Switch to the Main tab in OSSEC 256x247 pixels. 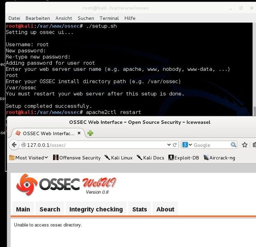23,209
